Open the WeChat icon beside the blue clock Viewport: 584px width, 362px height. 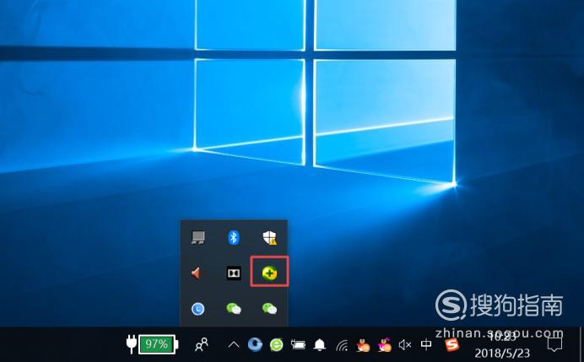234,309
